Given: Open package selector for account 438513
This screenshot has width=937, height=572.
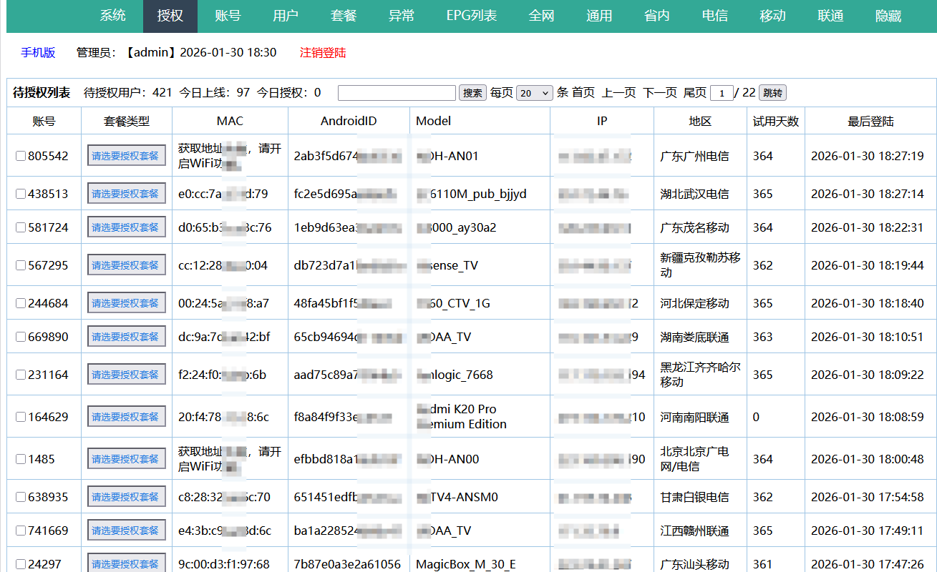Looking at the screenshot, I should (126, 194).
